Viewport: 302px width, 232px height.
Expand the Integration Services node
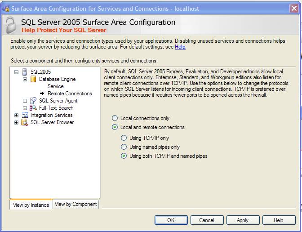16,115
